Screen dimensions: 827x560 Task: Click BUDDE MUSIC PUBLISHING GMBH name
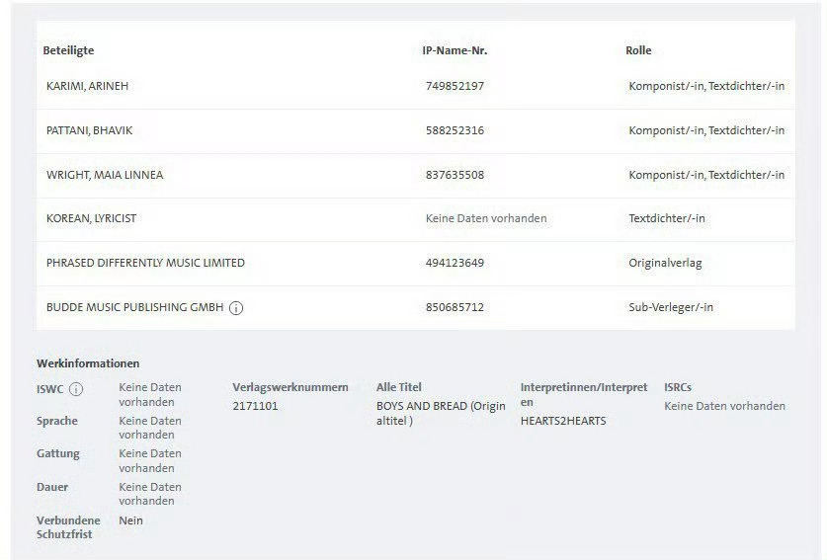coord(135,307)
